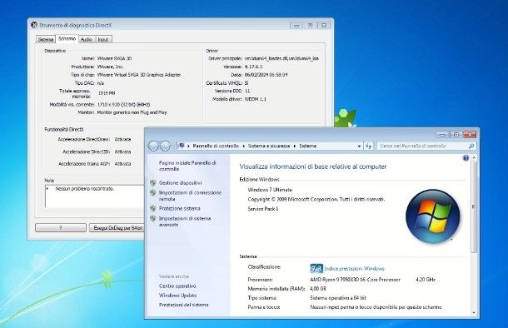Open the blue help icon in Sistema window
This screenshot has width=508, height=328.
(466, 158)
